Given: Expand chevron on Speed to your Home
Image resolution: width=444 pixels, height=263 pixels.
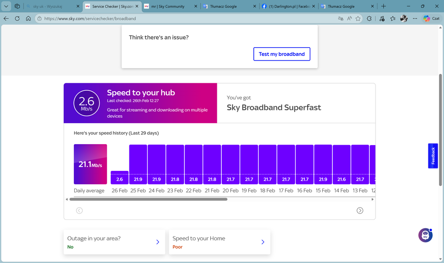Looking at the screenshot, I should point(263,242).
